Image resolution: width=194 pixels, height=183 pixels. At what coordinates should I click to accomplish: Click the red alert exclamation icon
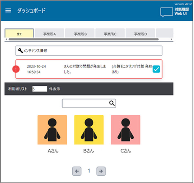(x=16, y=69)
